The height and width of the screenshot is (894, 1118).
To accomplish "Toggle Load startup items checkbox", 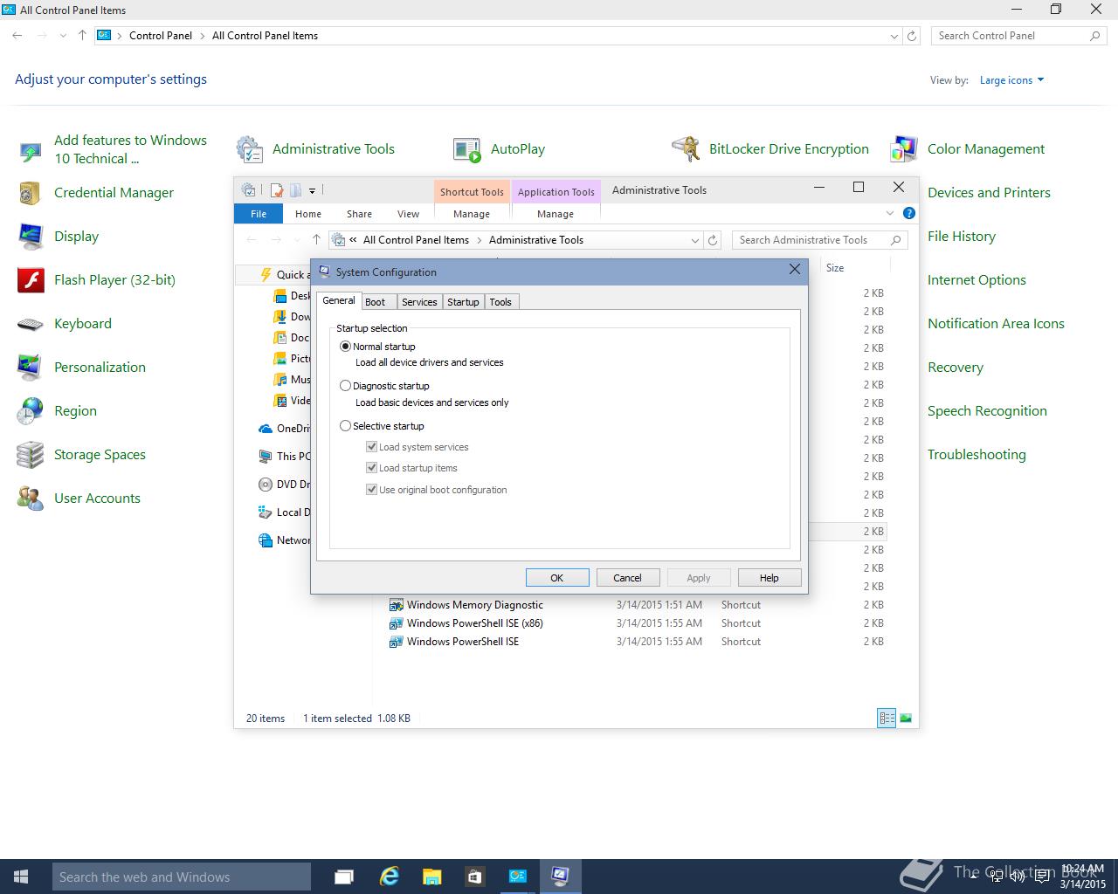I will point(371,468).
